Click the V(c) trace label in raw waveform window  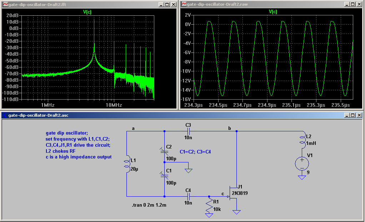tap(273, 12)
